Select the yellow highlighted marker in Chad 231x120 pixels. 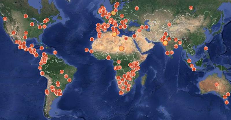pos(121,48)
